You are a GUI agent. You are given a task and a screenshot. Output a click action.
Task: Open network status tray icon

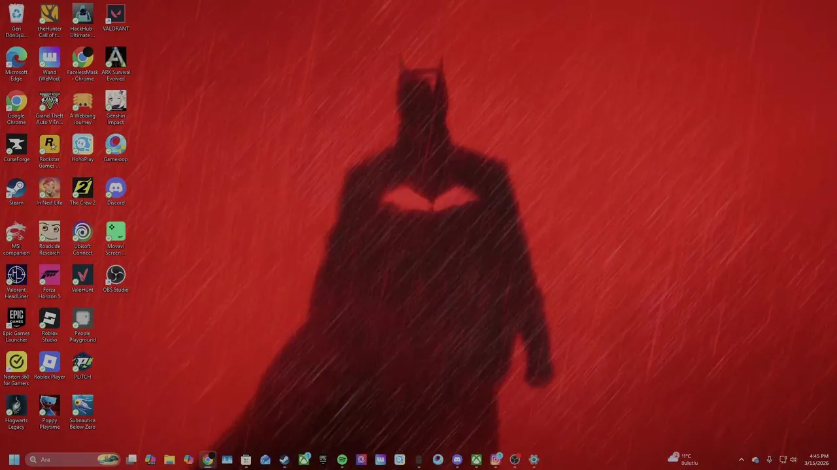tap(783, 460)
